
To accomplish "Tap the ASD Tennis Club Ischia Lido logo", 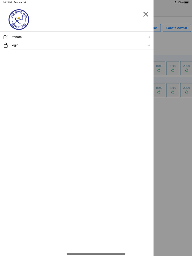I will (x=19, y=19).
